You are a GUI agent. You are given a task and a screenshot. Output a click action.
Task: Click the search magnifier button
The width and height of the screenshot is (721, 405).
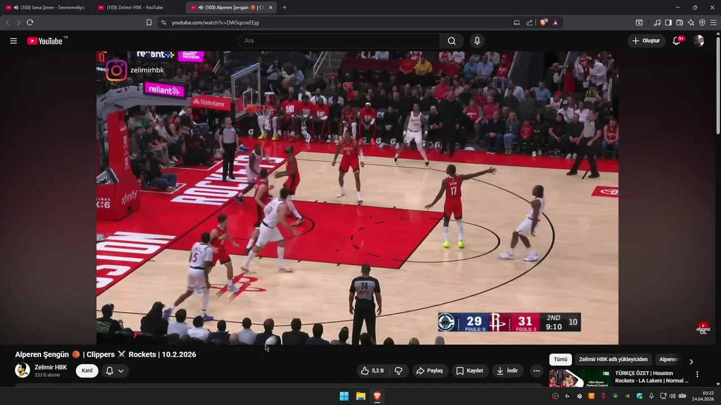[452, 40]
